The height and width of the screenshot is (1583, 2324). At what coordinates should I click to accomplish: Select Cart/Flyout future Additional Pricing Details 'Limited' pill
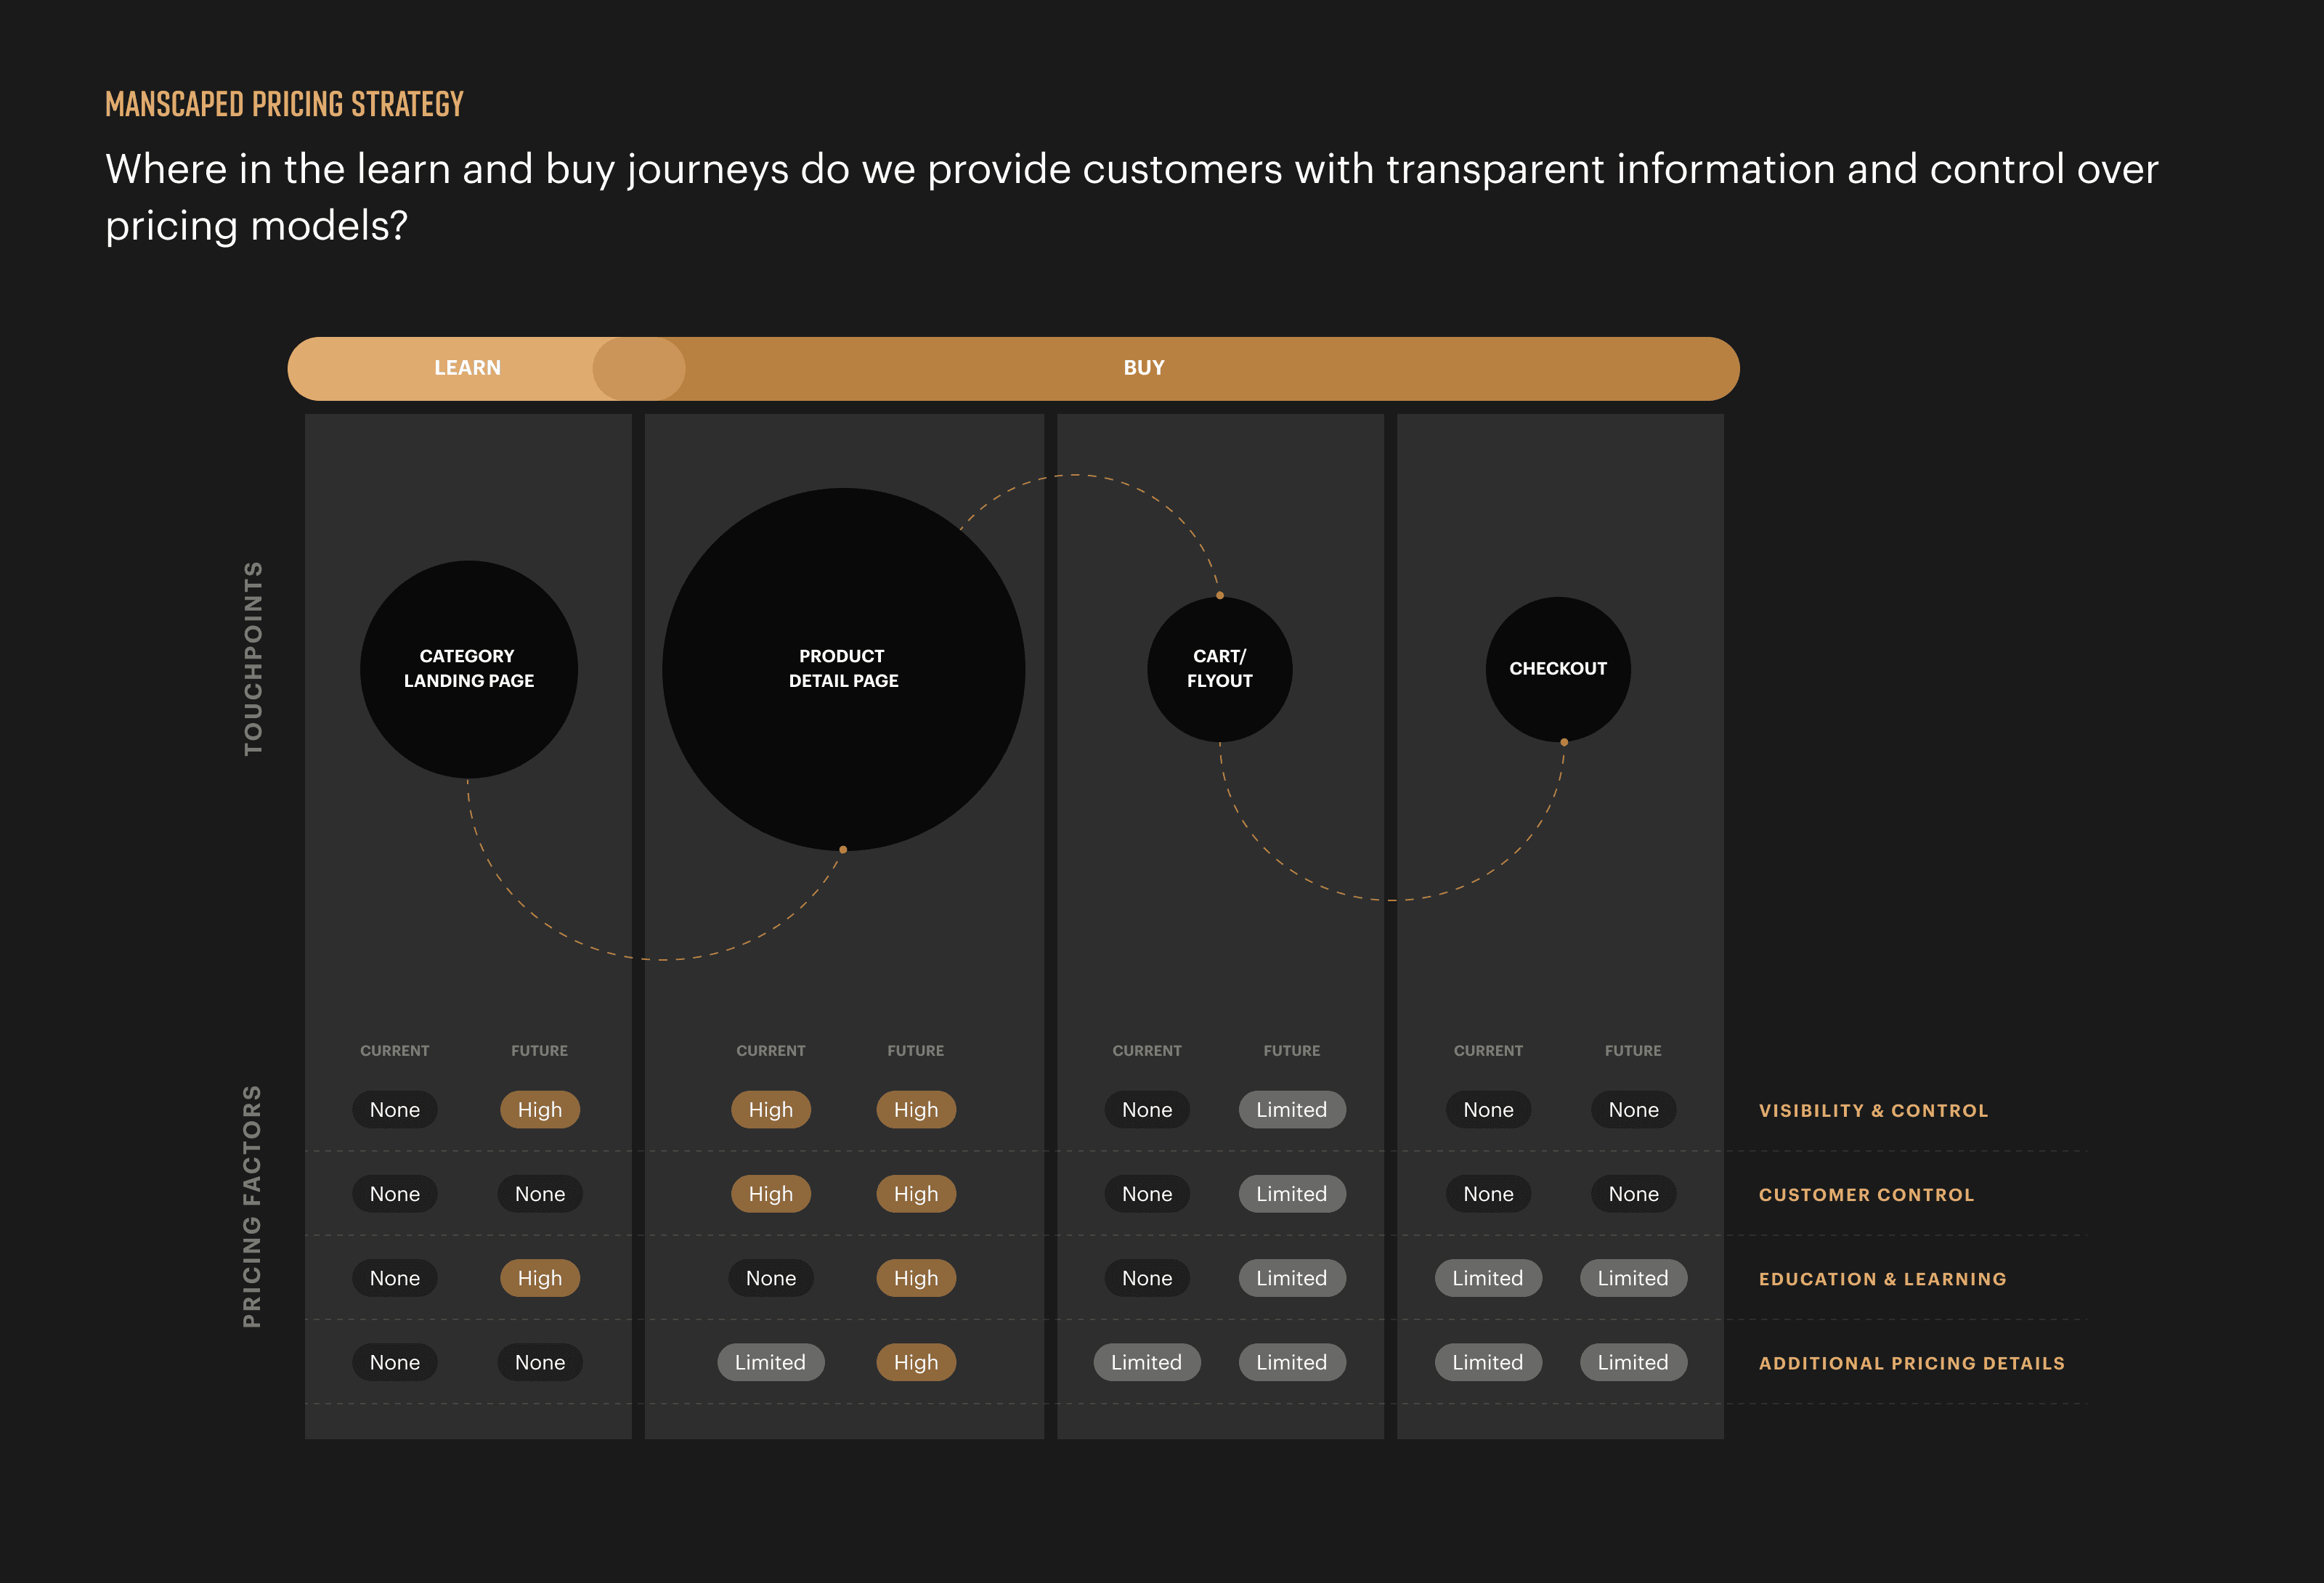pos(1292,1361)
